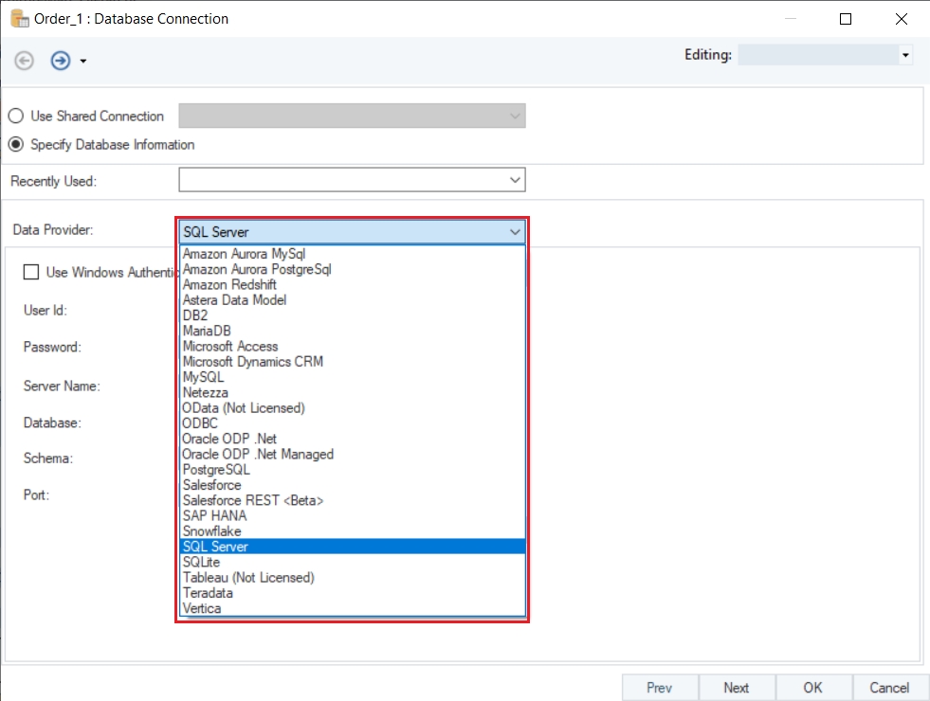Select PostgreSQL in the provider list
This screenshot has width=930, height=701.
(216, 469)
